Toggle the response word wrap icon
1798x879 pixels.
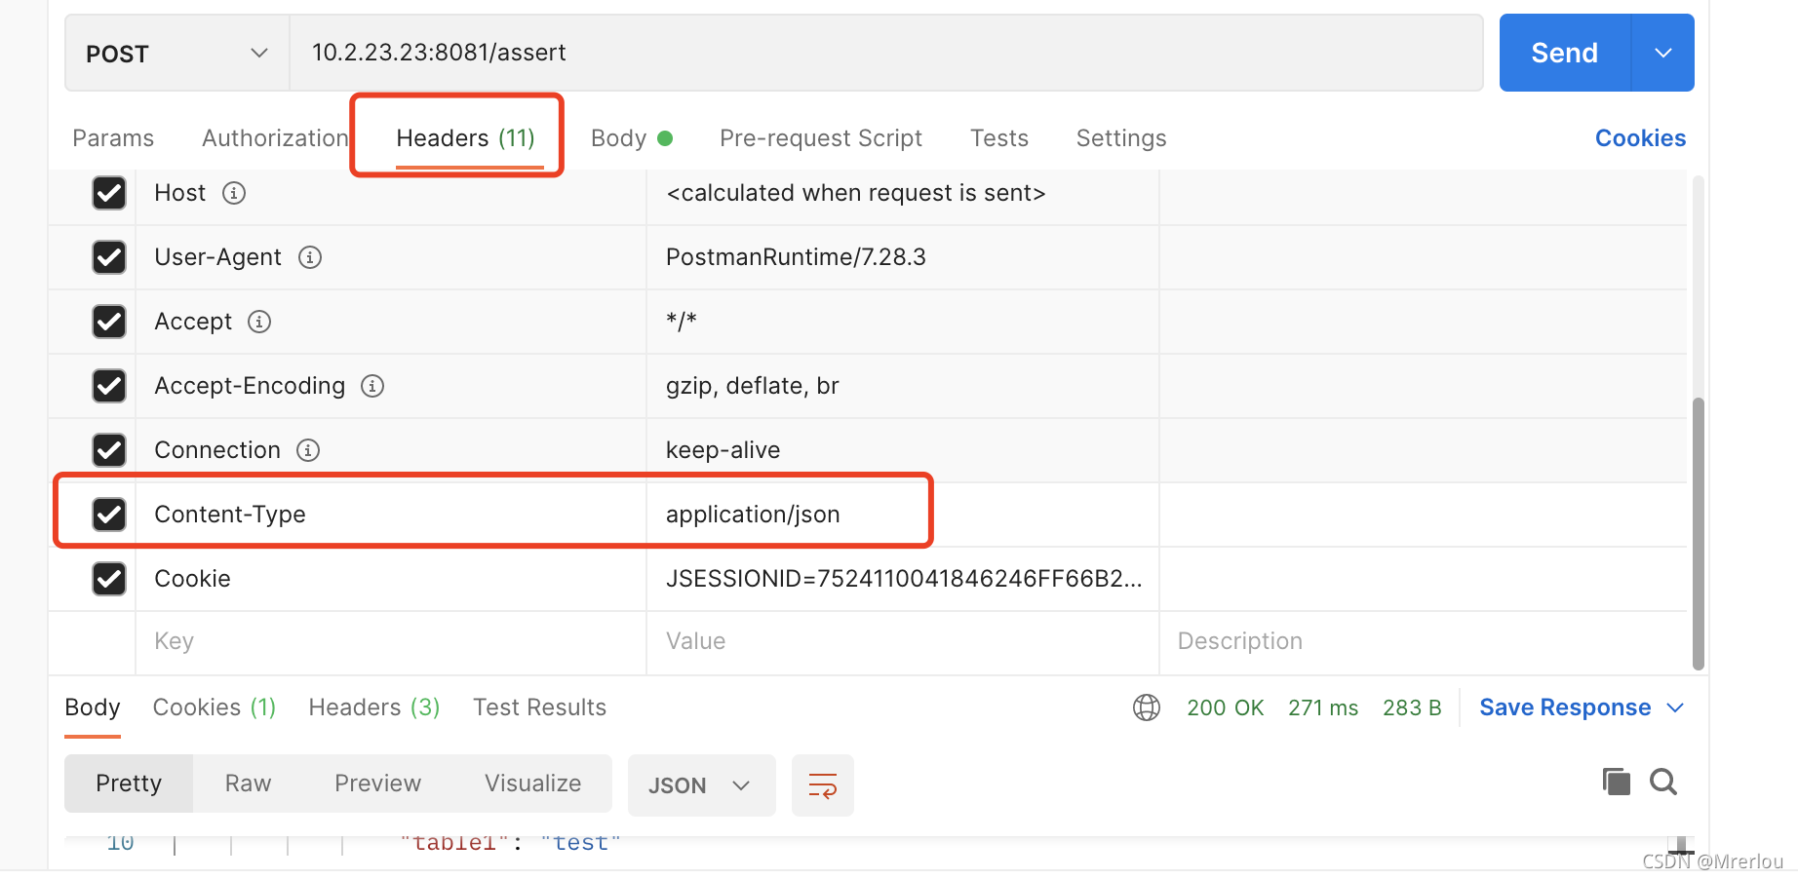pos(823,785)
